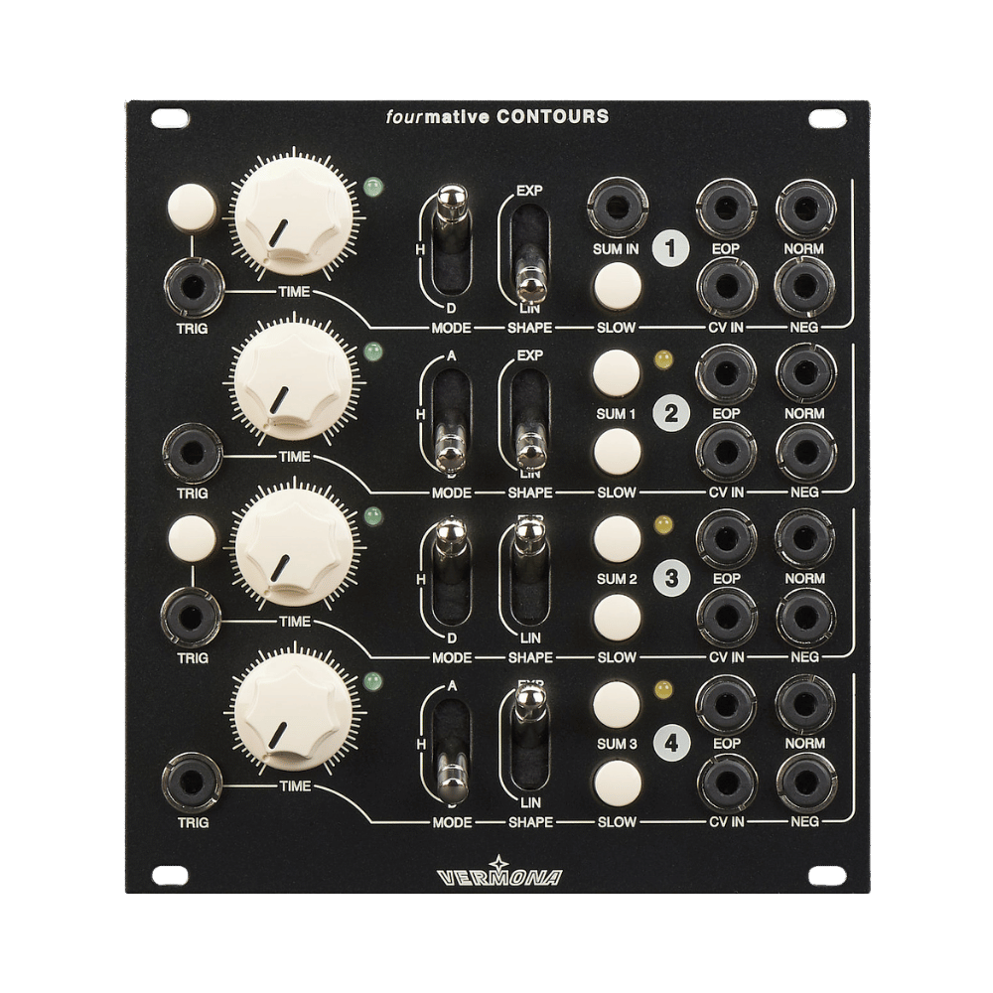The height and width of the screenshot is (993, 993).
Task: Flip the channel 1 SHAPE switch
Action: (x=530, y=252)
